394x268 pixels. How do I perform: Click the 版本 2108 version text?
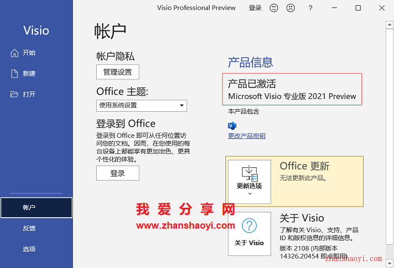click(313, 252)
